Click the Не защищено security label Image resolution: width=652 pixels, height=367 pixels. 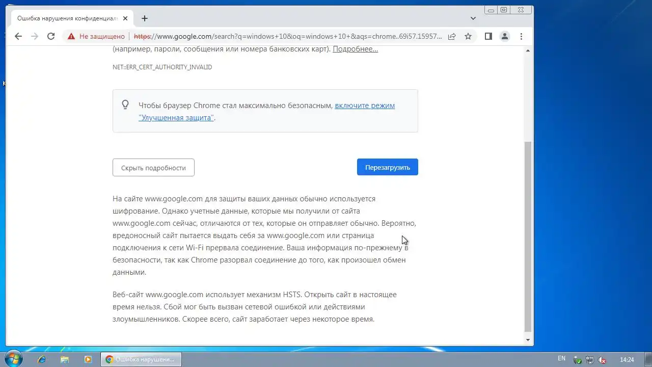click(x=102, y=36)
